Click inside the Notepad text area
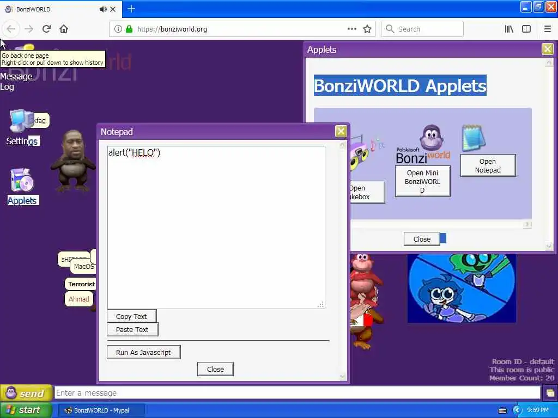The height and width of the screenshot is (418, 558). point(216,227)
